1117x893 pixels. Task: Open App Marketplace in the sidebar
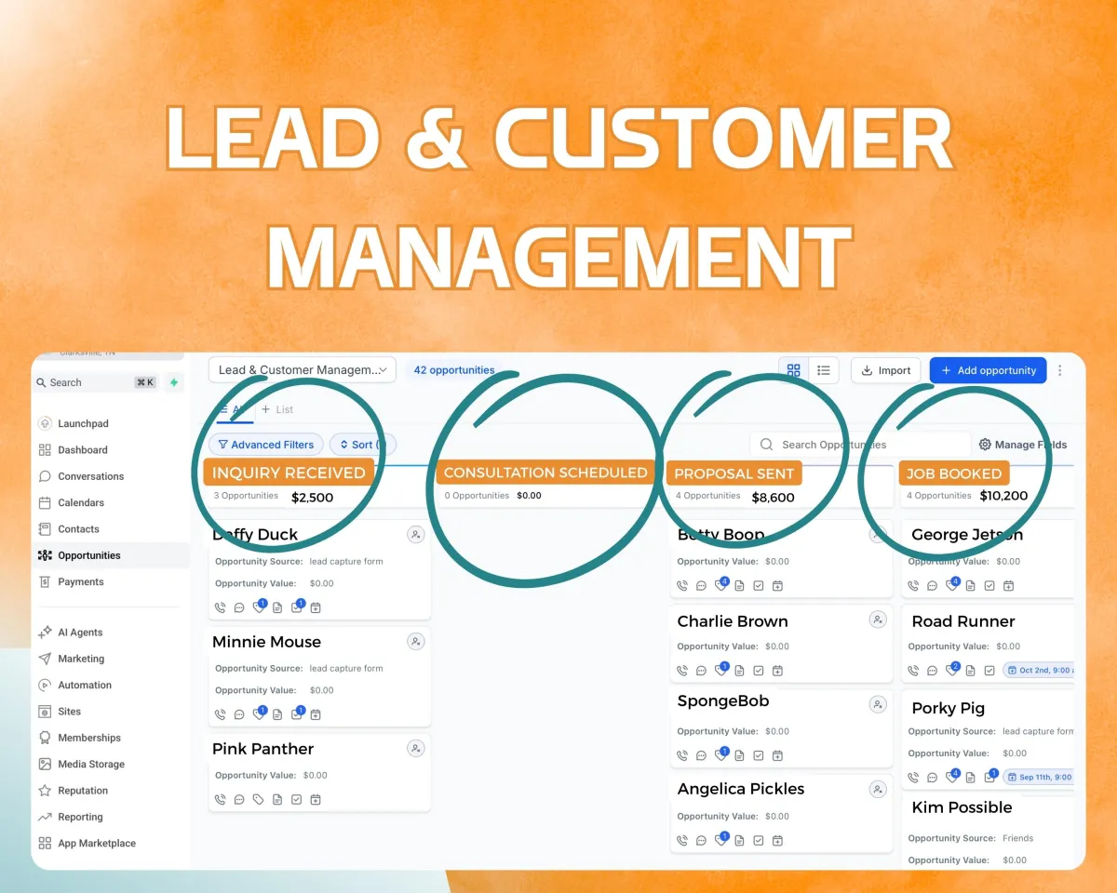[97, 844]
